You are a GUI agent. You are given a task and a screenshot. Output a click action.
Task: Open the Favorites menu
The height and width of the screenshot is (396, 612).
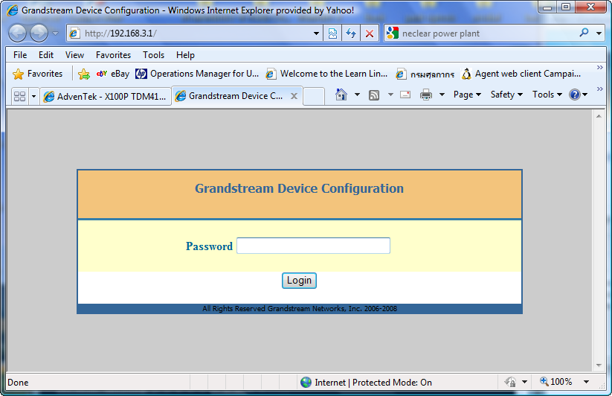coord(113,55)
